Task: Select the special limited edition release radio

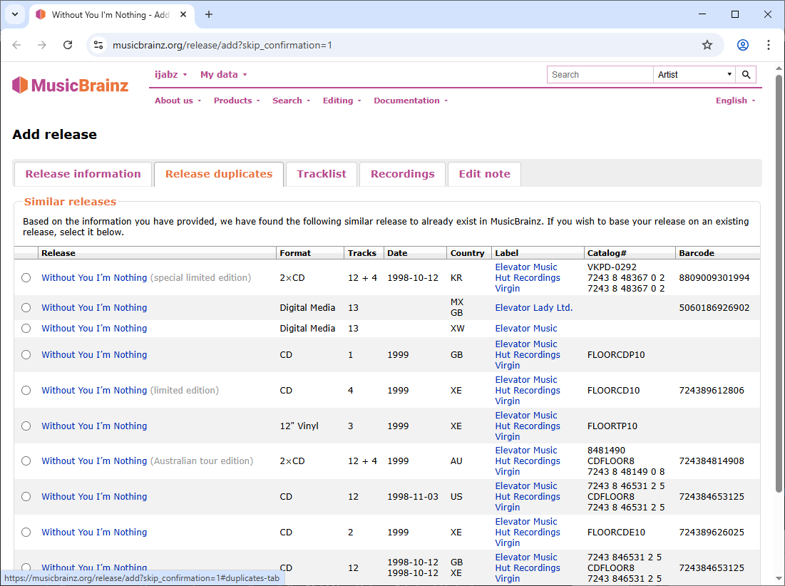Action: [x=26, y=278]
